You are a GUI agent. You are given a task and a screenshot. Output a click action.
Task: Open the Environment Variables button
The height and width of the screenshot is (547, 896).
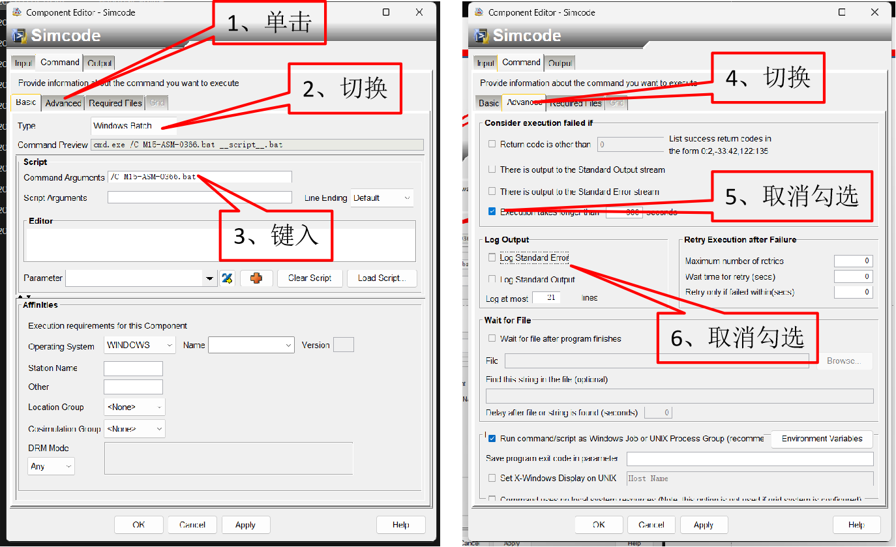click(822, 439)
